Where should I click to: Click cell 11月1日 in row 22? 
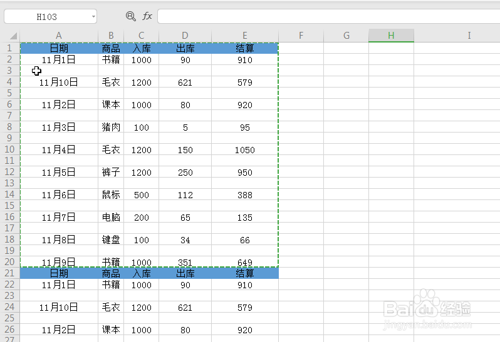click(59, 284)
